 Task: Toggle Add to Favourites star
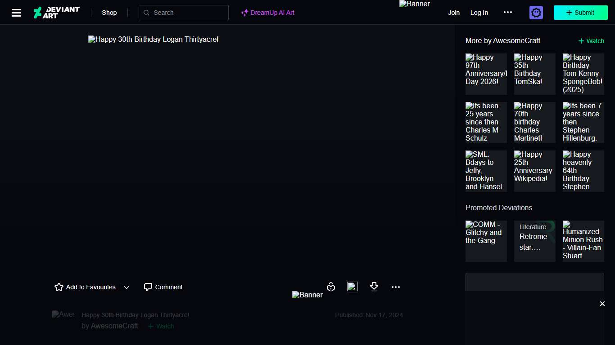coord(59,287)
